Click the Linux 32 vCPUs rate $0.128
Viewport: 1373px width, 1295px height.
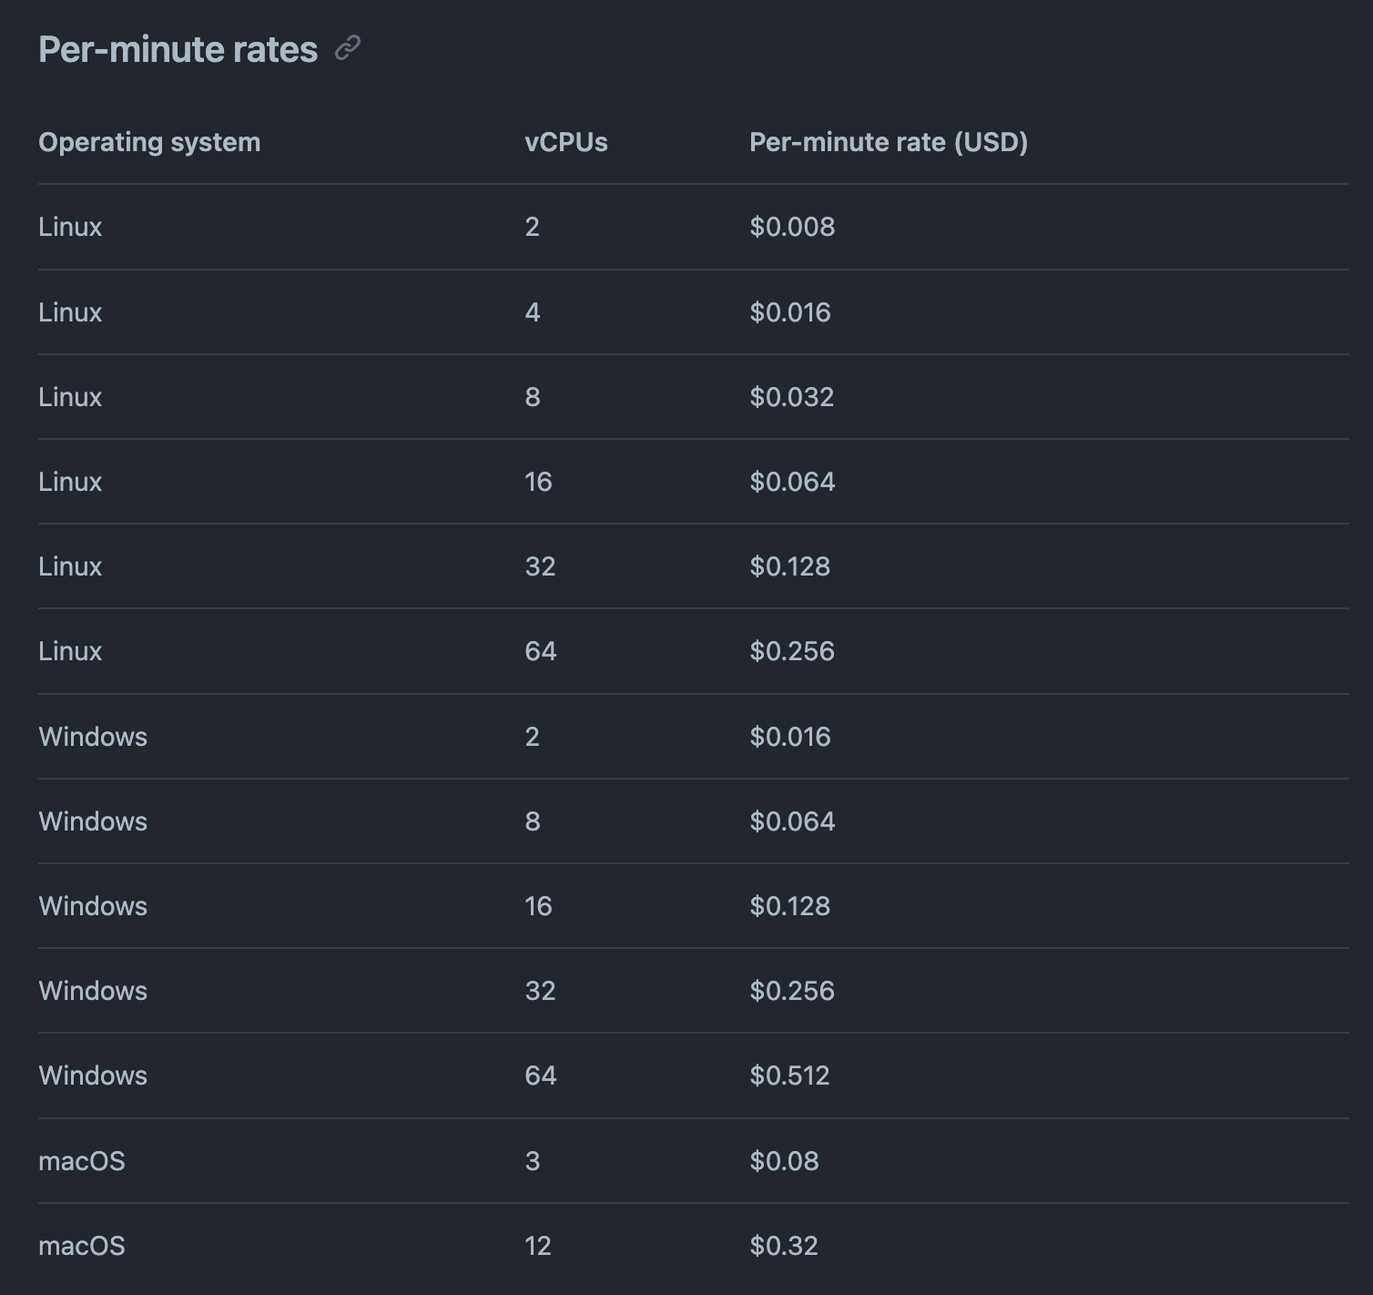[789, 566]
